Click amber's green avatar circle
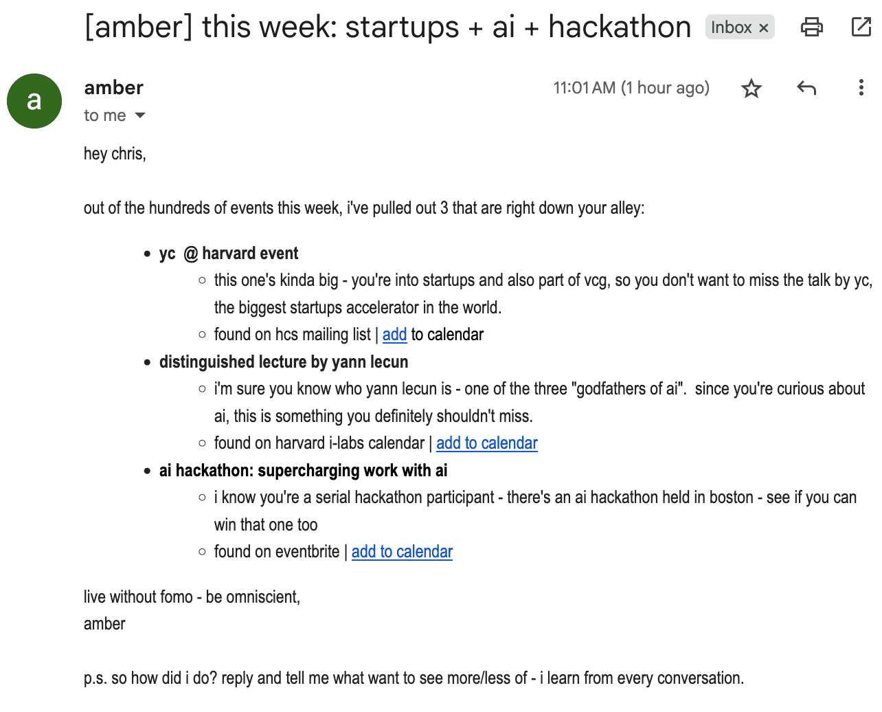Screen dimensions: 882x712 click(x=34, y=101)
